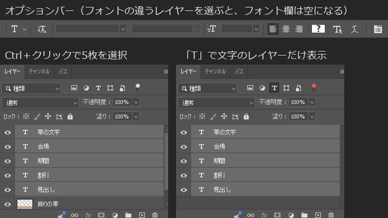Lock all in left panel
This screenshot has width=388, height=218.
[x=70, y=116]
